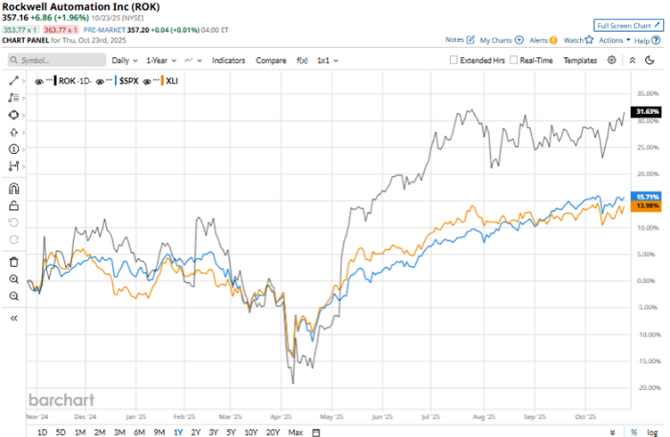Click the Watch link

574,40
